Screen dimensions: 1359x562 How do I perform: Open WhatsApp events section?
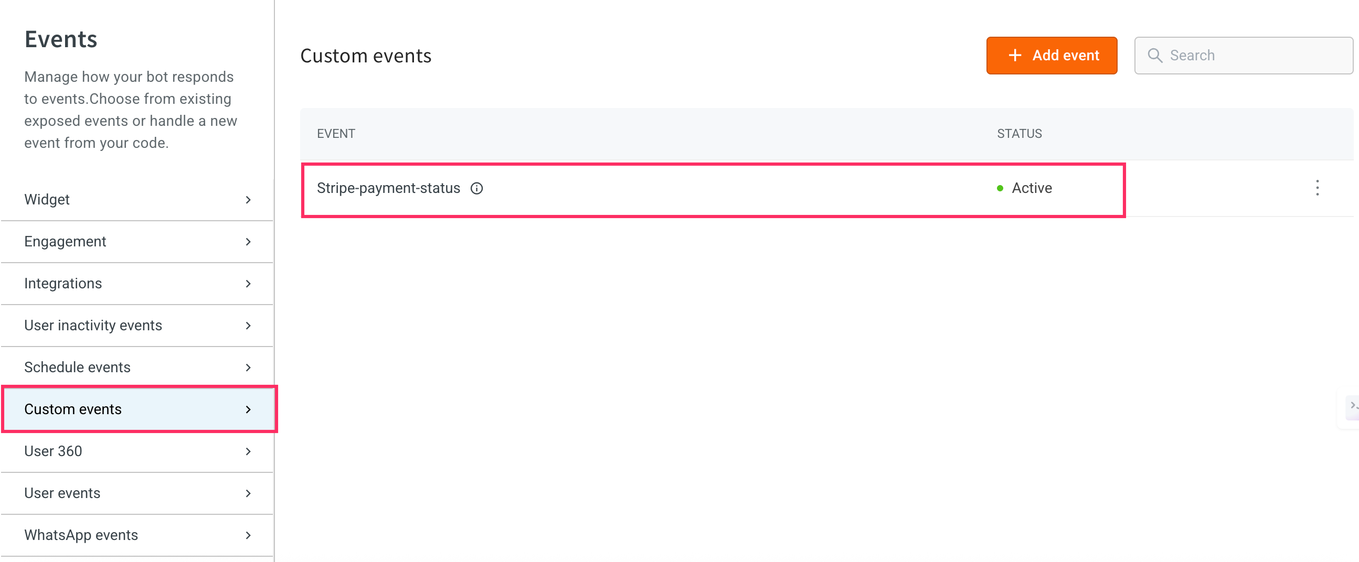(81, 535)
